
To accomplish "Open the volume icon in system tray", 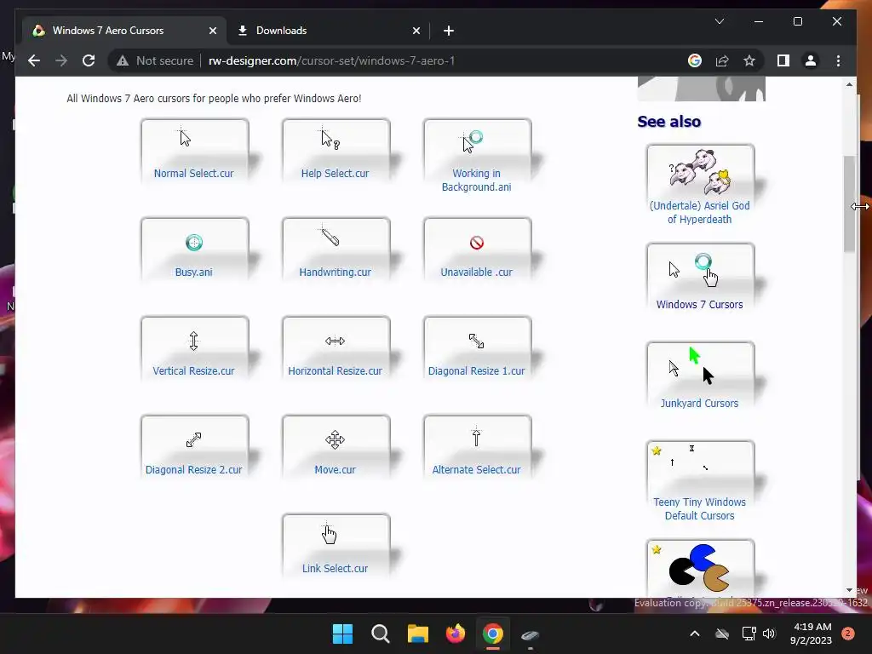I will [x=769, y=634].
